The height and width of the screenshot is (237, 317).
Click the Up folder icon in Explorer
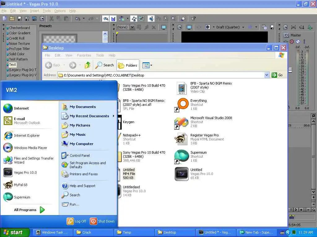[x=88, y=65]
